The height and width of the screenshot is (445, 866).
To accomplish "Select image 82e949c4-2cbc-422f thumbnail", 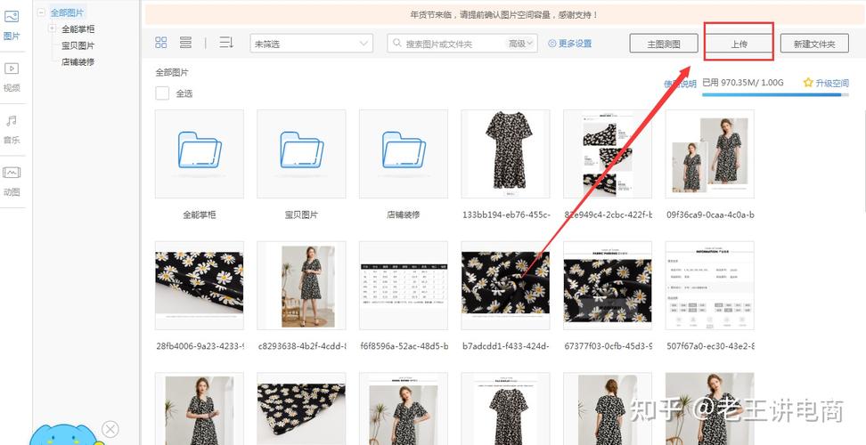I will coord(608,154).
